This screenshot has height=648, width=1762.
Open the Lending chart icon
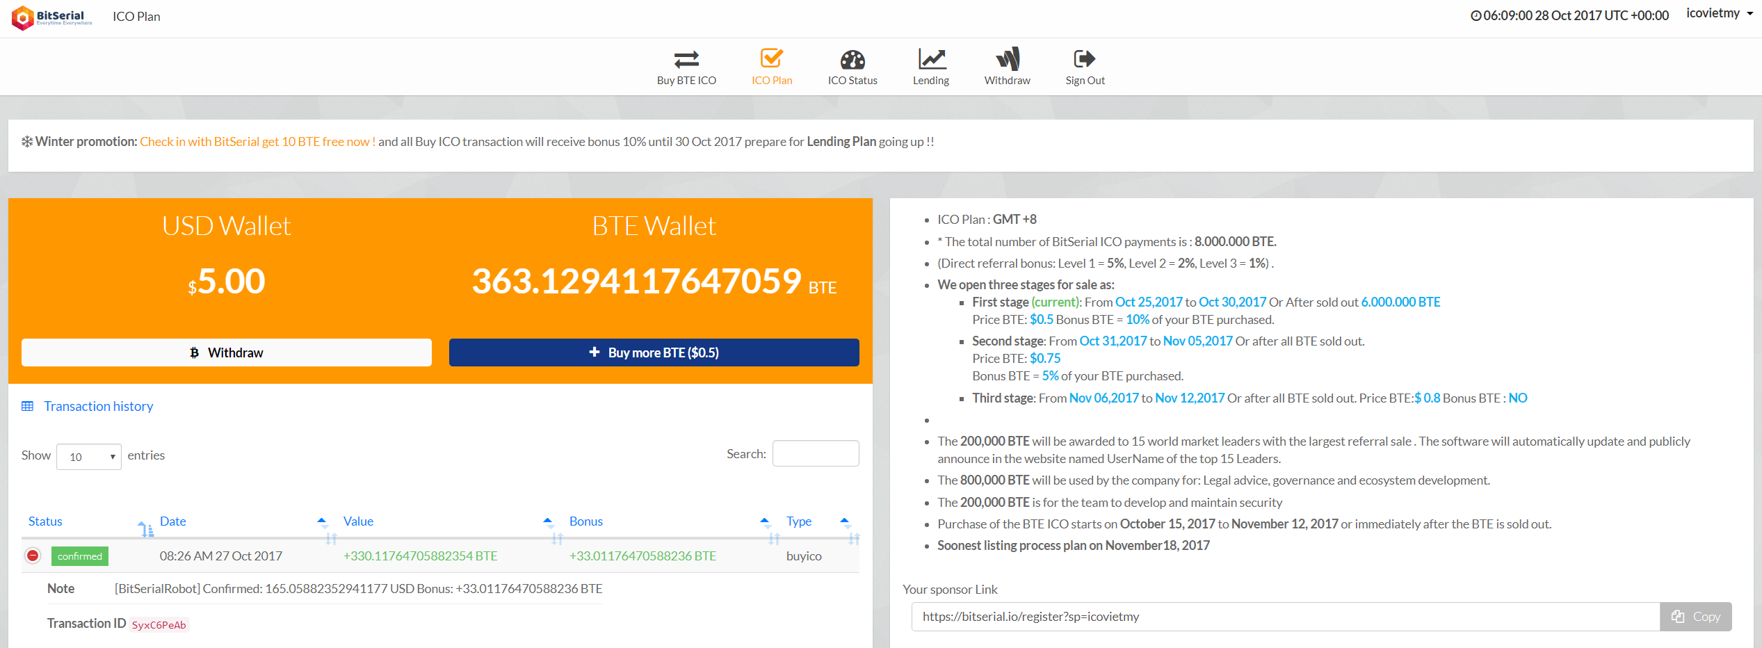coord(932,58)
